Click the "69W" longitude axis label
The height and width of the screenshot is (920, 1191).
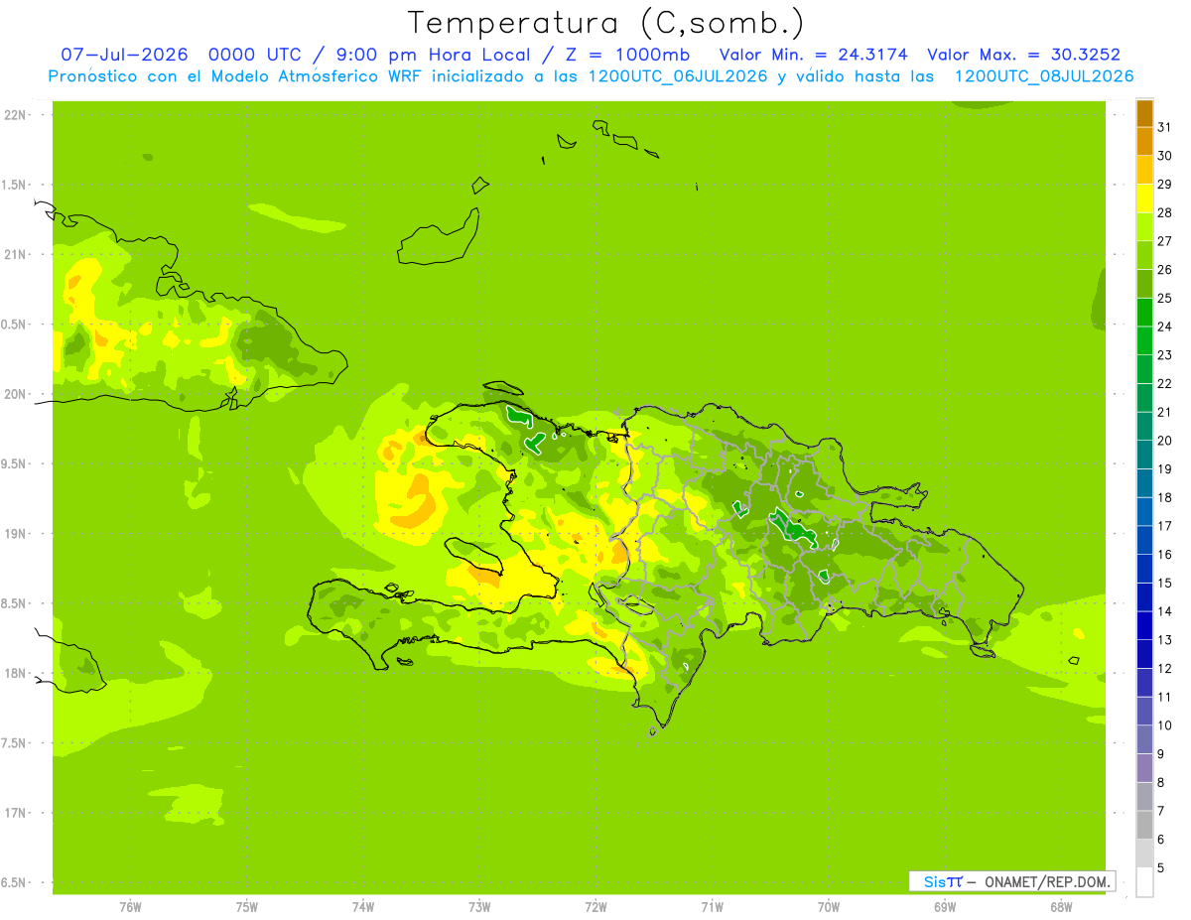[x=945, y=906]
